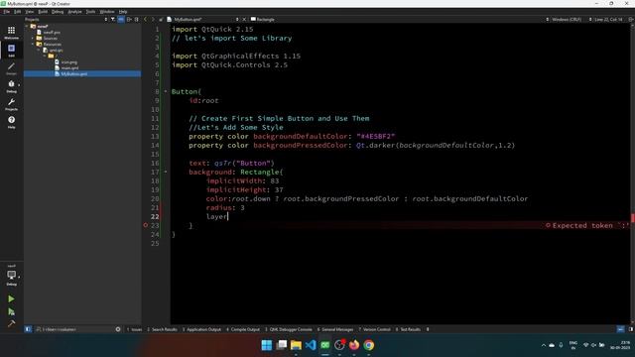Screen dimensions: 635x357
Task: Switch to Edit mode
Action: pos(11,51)
